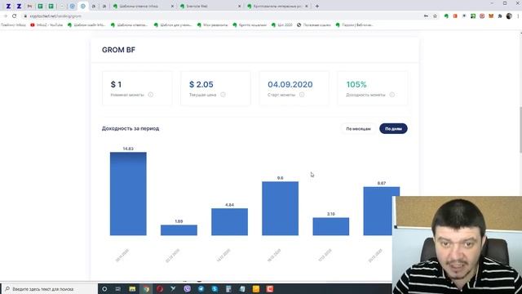This screenshot has height=294, width=522.
Task: Show info for current price $ 2.05
Action: 223,95
